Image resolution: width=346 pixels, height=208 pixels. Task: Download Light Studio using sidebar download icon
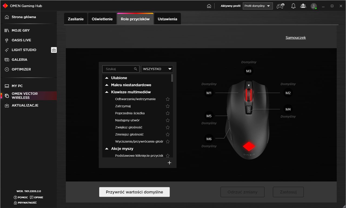pyautogui.click(x=54, y=50)
